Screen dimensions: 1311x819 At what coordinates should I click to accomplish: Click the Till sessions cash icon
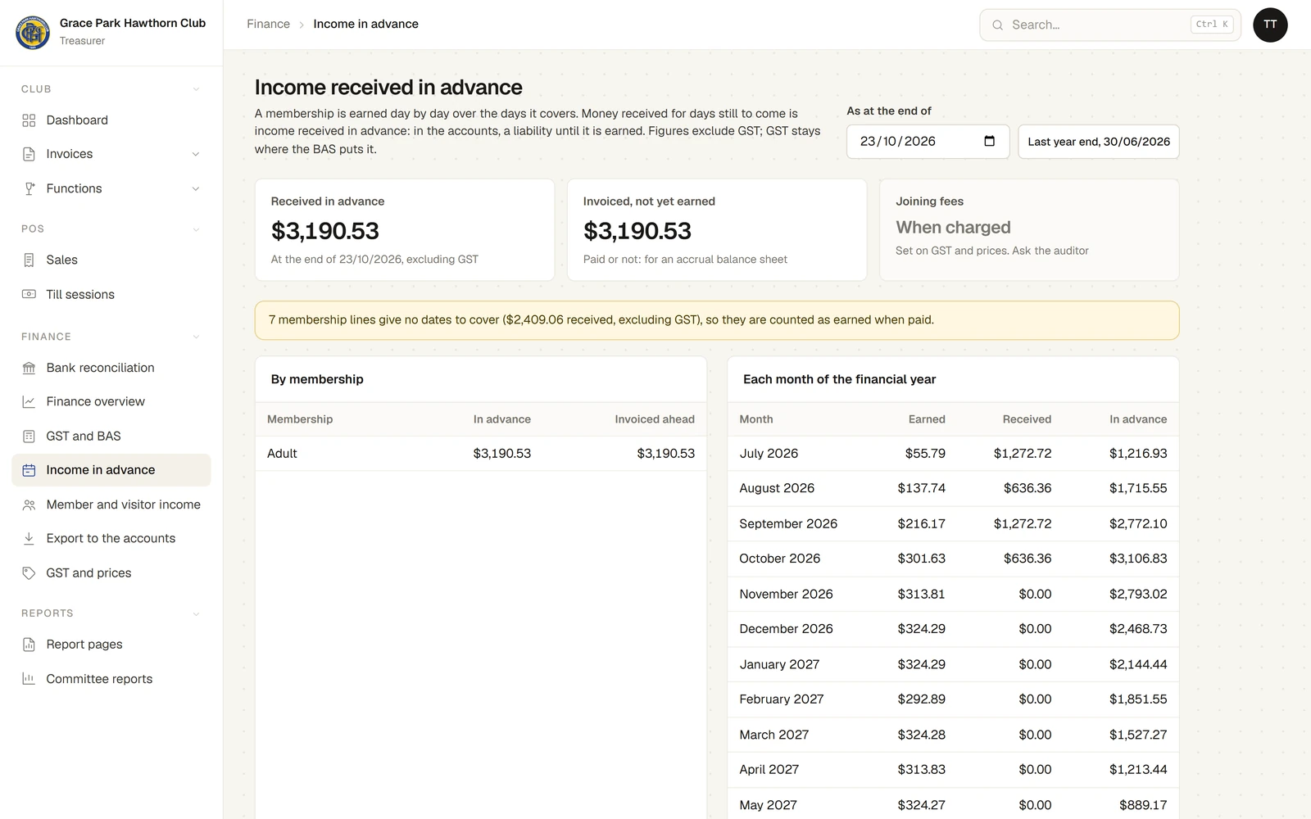[x=29, y=294]
